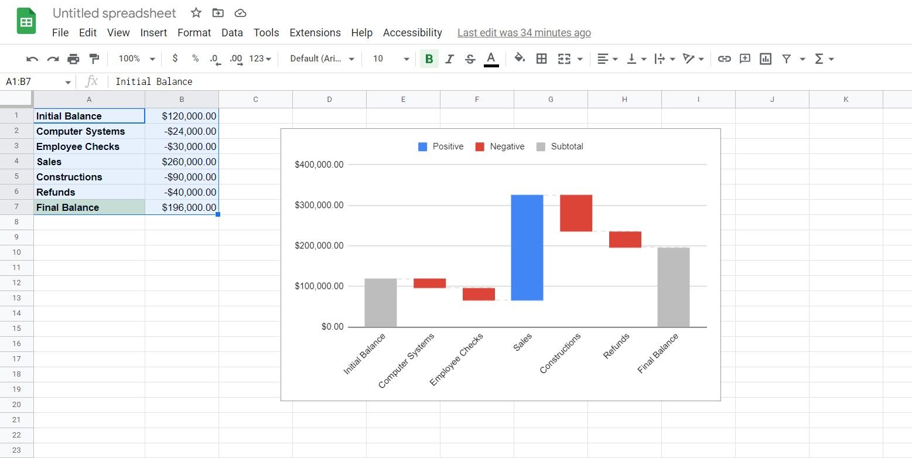This screenshot has height=458, width=912.
Task: Open the Data menu
Action: click(x=232, y=33)
